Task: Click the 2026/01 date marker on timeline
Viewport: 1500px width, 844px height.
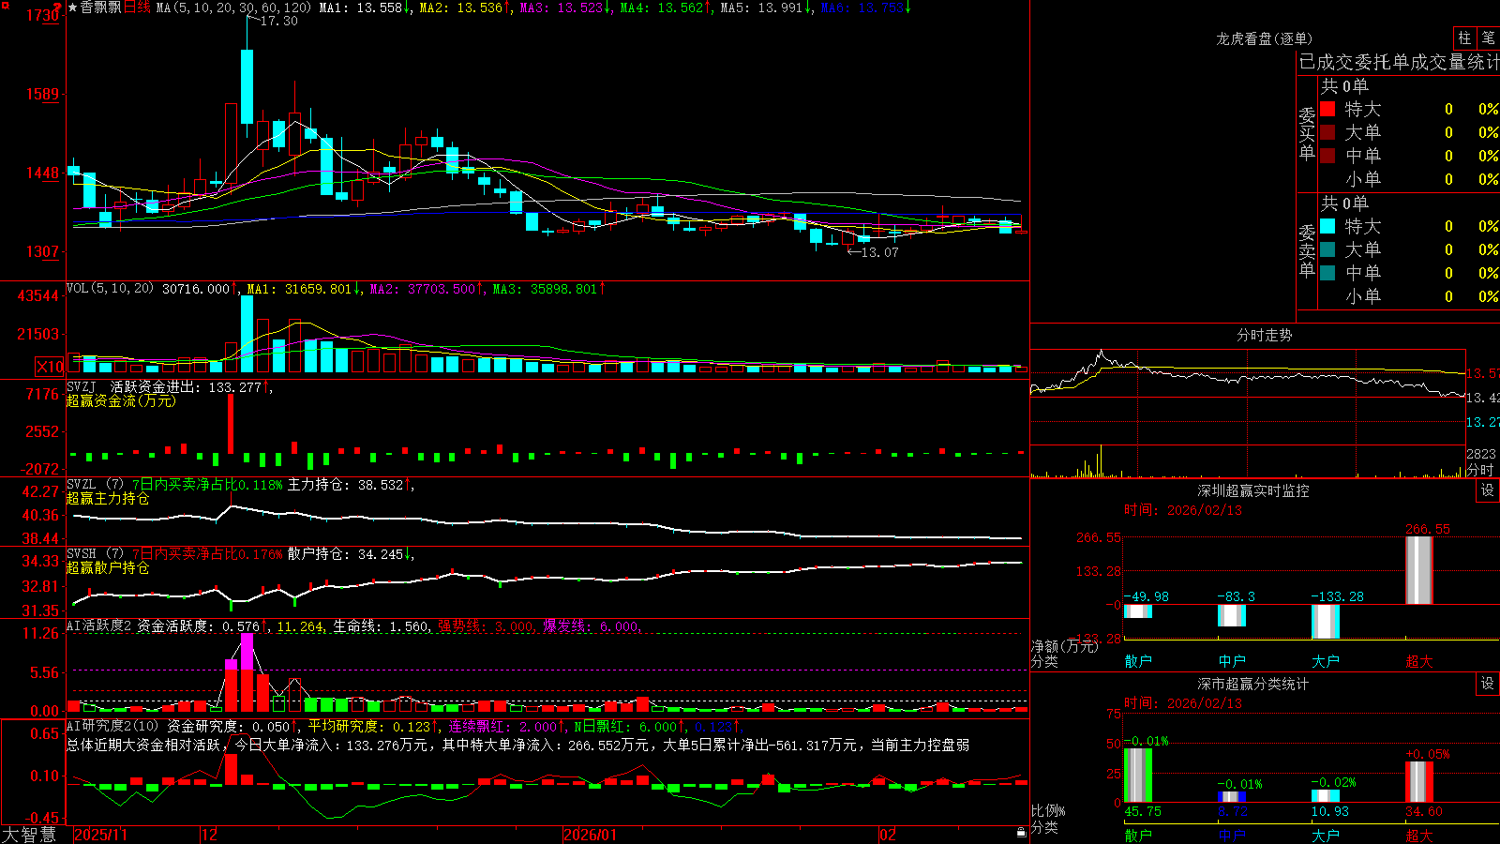Action: coord(591,835)
